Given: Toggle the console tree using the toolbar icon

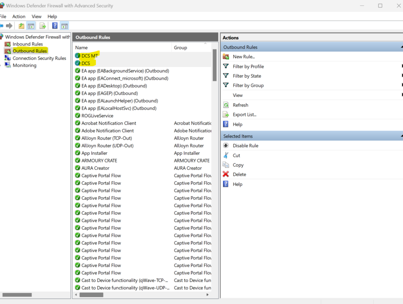Looking at the screenshot, I should point(31,25).
